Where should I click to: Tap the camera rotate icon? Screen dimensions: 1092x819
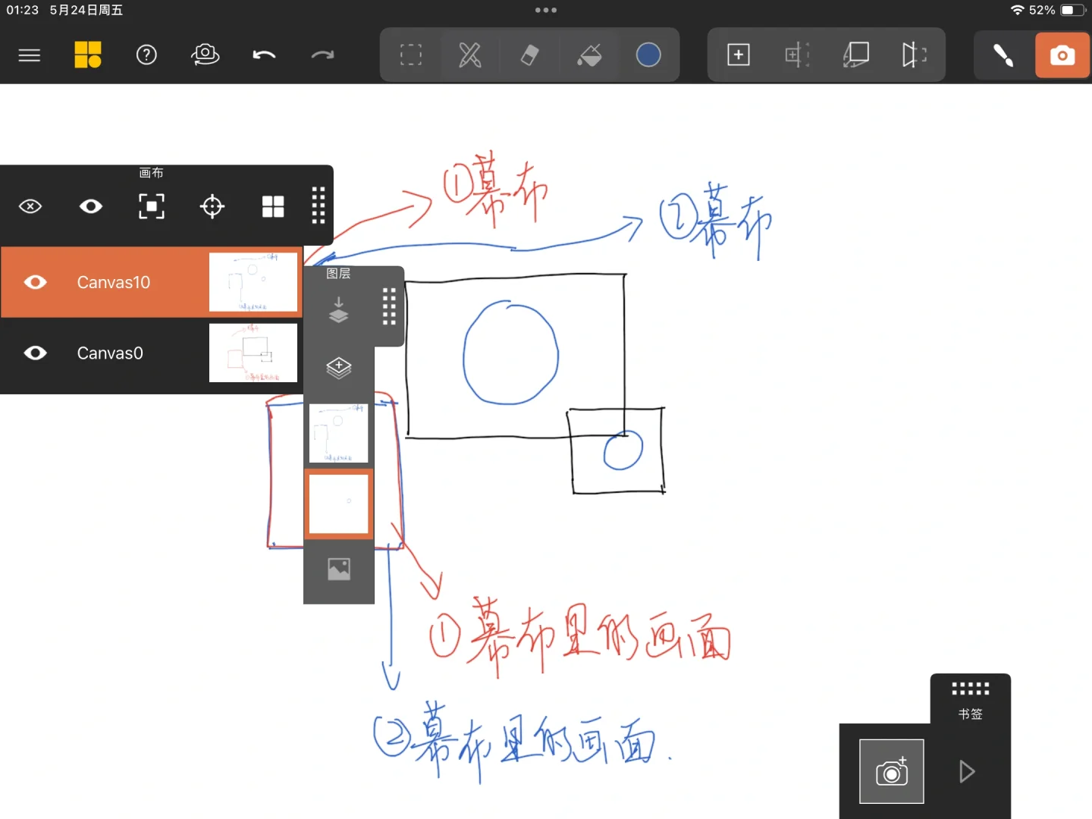click(x=205, y=55)
